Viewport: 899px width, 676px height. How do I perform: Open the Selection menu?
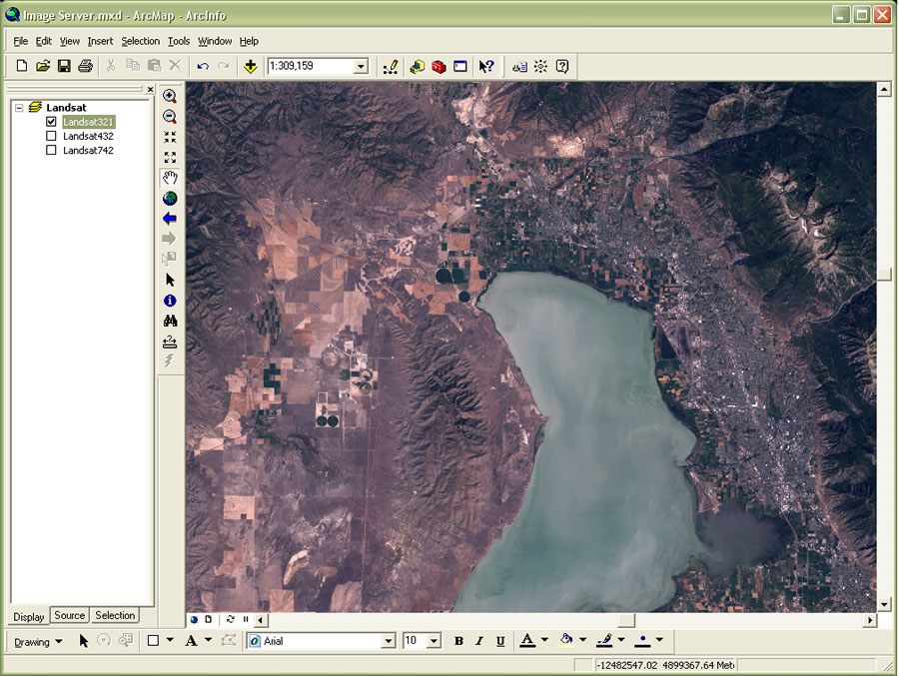pos(140,41)
